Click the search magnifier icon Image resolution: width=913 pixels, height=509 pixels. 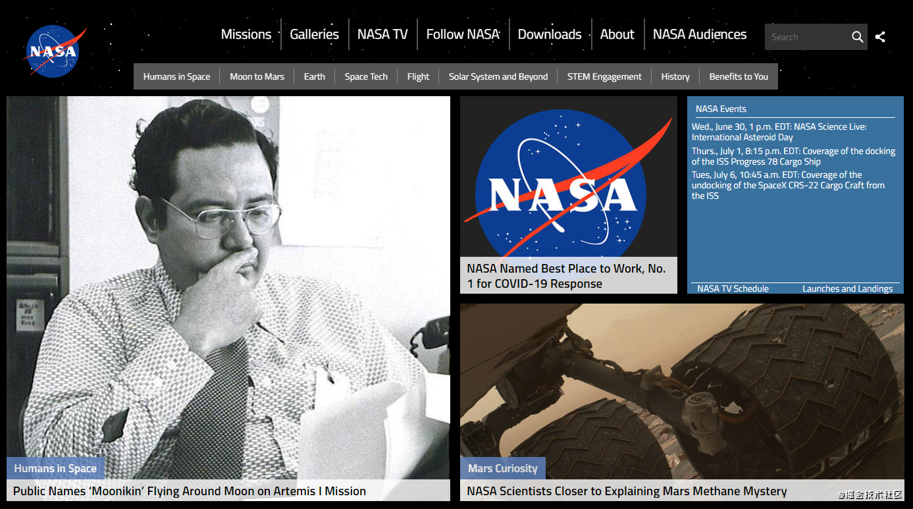857,37
